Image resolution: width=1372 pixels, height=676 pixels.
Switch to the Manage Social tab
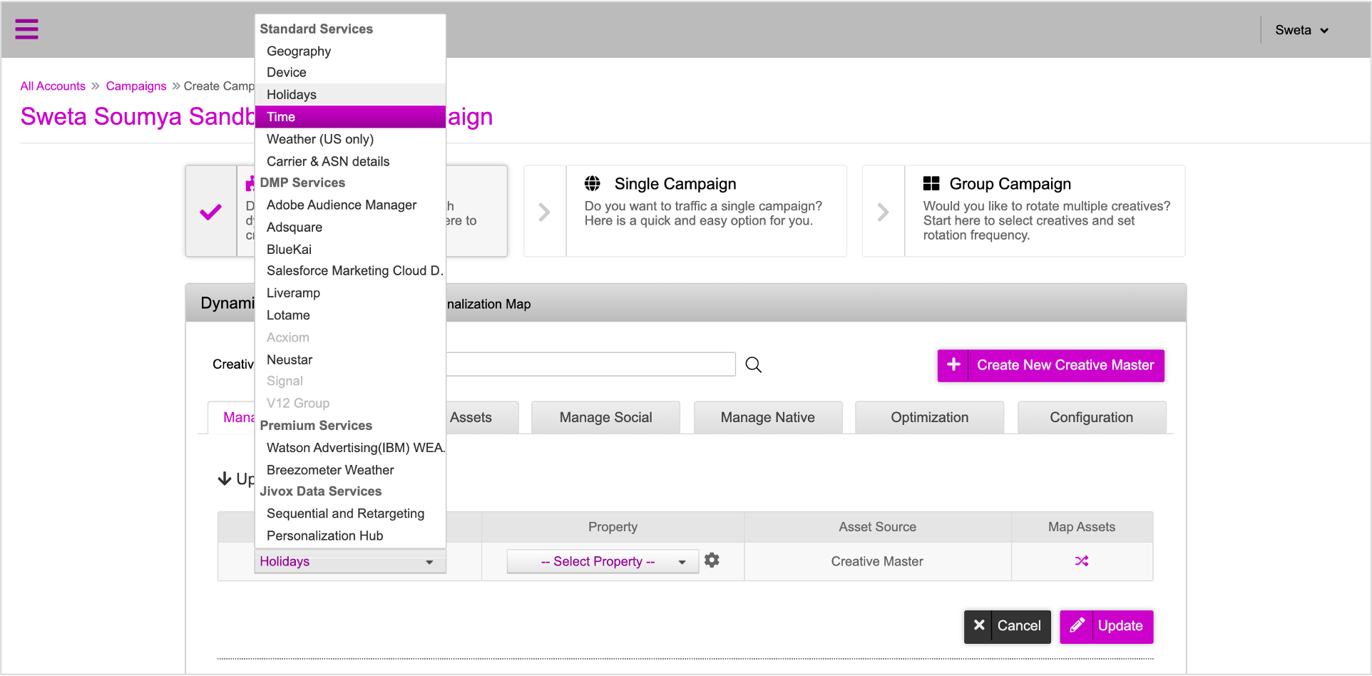tap(605, 417)
